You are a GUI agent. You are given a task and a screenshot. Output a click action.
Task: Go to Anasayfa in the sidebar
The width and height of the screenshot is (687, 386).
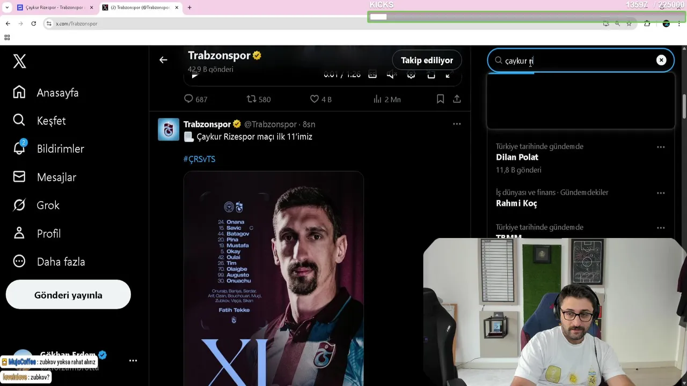click(x=46, y=93)
